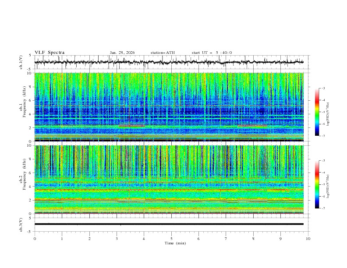Click the "-7" tick on the ch.2 colorbar
Image resolution: width=347 pixels, height=268 pixels.
pyautogui.click(x=323, y=208)
